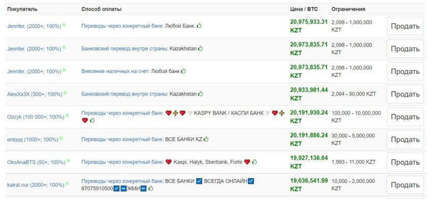Click Продать in the AlexXx3X row
The image size is (433, 200).
tap(405, 94)
